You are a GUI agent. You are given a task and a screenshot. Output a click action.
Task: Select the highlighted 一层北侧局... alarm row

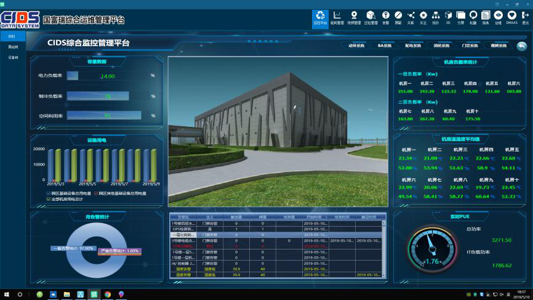click(x=276, y=235)
